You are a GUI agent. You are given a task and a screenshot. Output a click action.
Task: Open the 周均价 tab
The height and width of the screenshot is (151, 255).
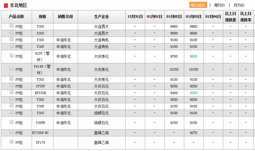[x=219, y=5]
